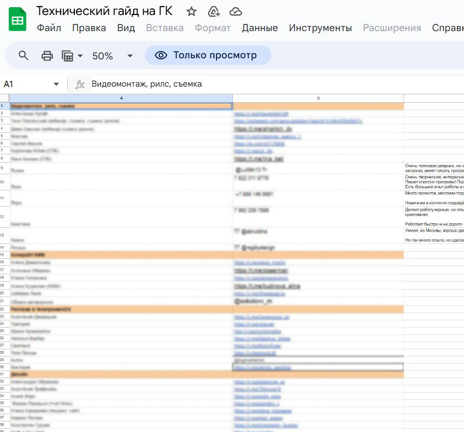Click the add to Drive icon

point(214,12)
